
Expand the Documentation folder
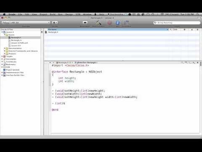pyautogui.click(x=5, y=48)
